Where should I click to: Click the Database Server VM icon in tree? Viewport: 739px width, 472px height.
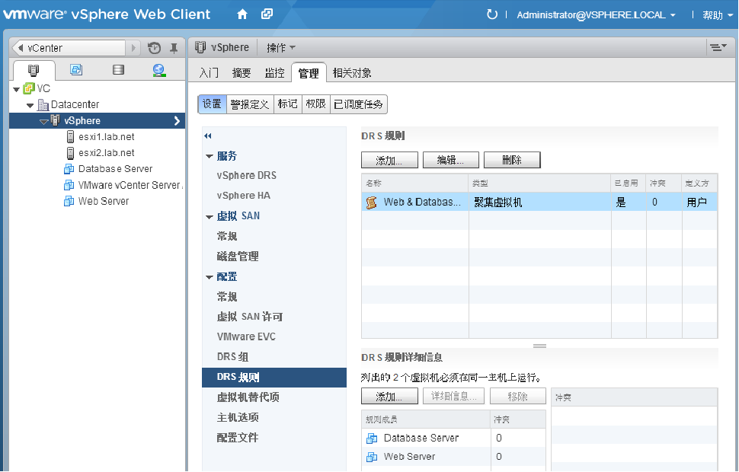(69, 169)
